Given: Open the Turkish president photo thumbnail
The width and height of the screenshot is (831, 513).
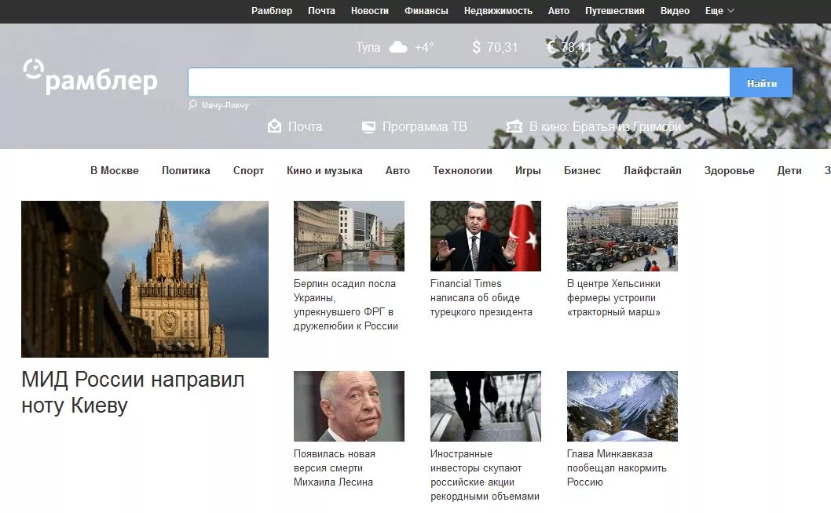Looking at the screenshot, I should coord(485,236).
